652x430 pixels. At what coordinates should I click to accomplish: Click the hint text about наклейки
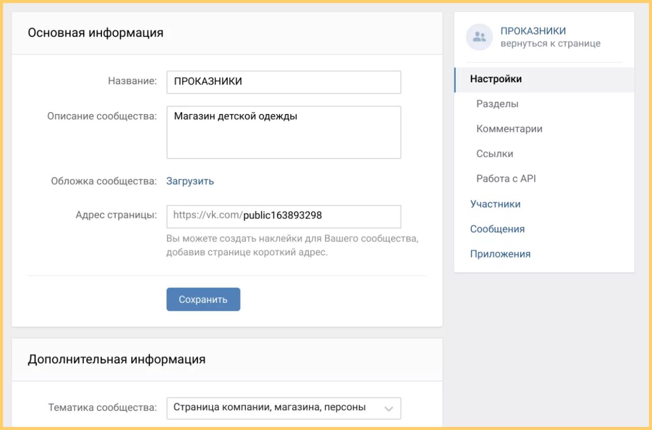point(292,245)
